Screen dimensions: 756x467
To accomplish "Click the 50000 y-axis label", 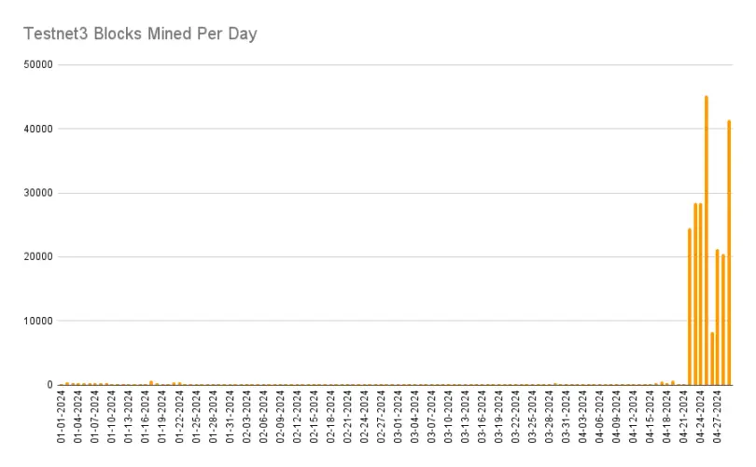I will (x=37, y=64).
